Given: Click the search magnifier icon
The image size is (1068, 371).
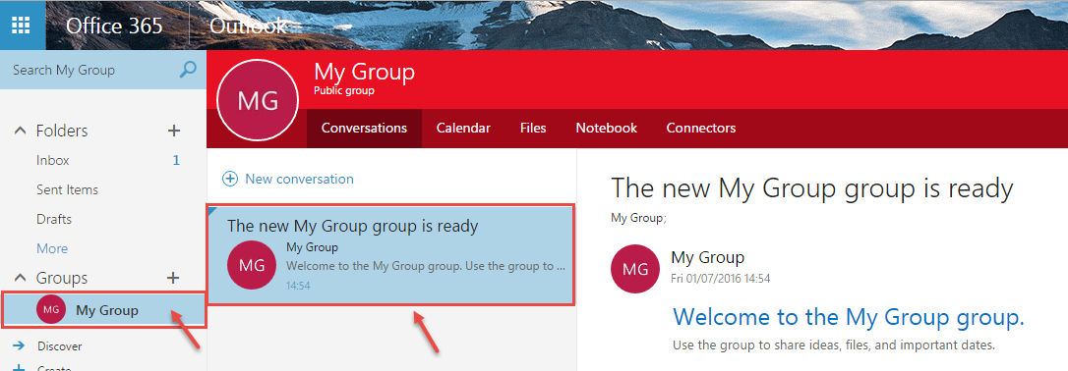Looking at the screenshot, I should [x=187, y=70].
